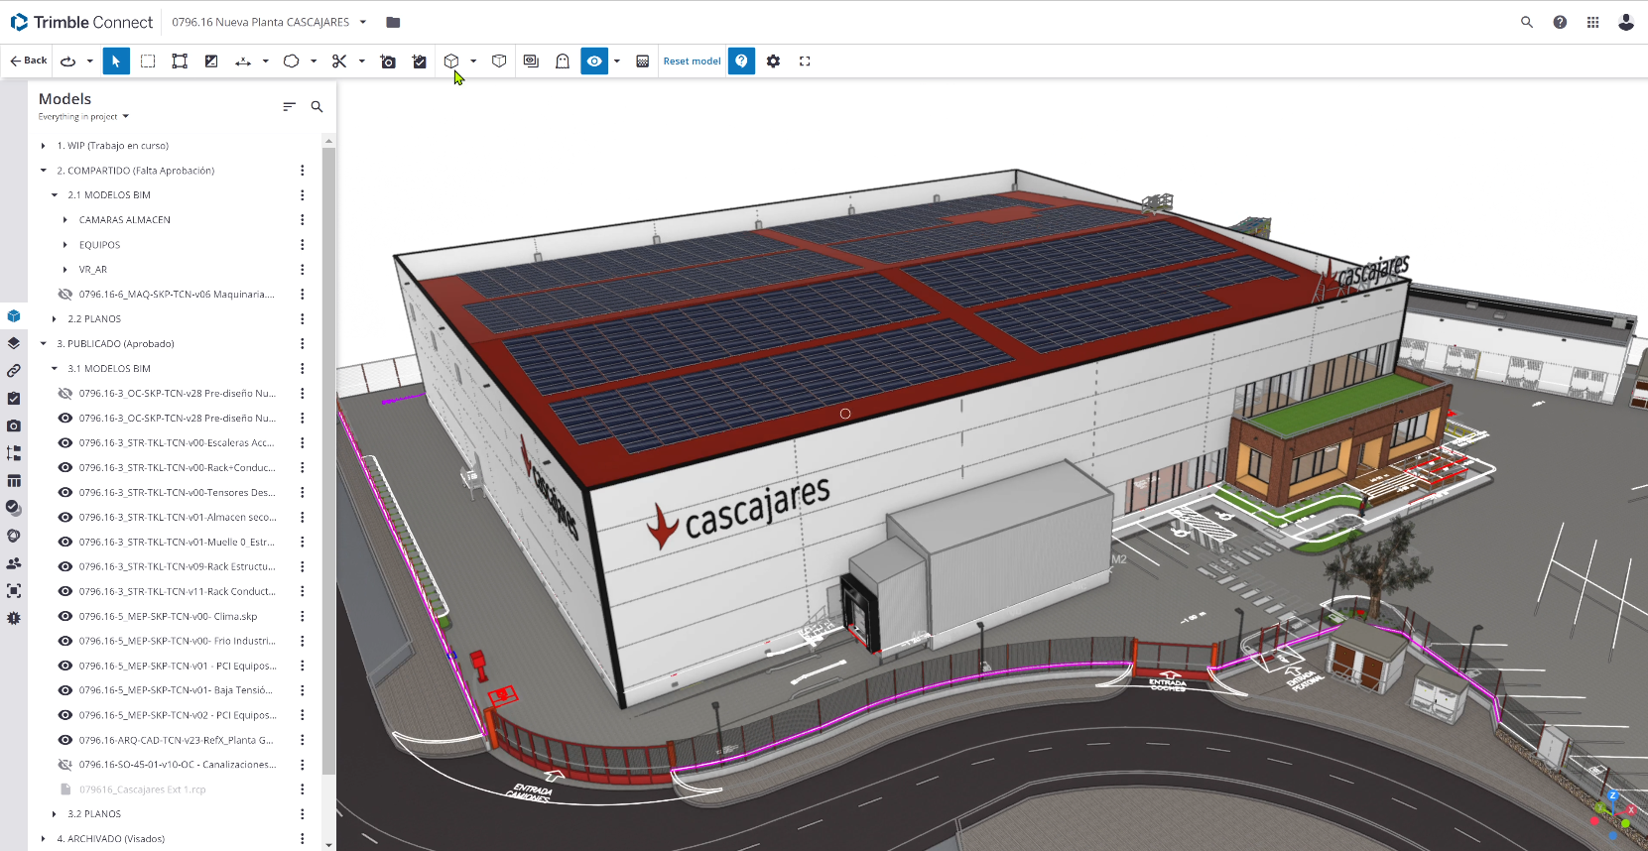
Task: Expand the CAMARAS ALMACEN folder
Action: pyautogui.click(x=65, y=220)
